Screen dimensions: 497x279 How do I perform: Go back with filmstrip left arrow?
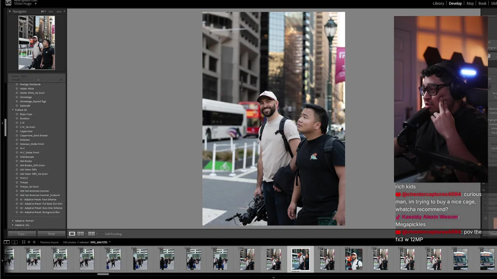[29, 242]
